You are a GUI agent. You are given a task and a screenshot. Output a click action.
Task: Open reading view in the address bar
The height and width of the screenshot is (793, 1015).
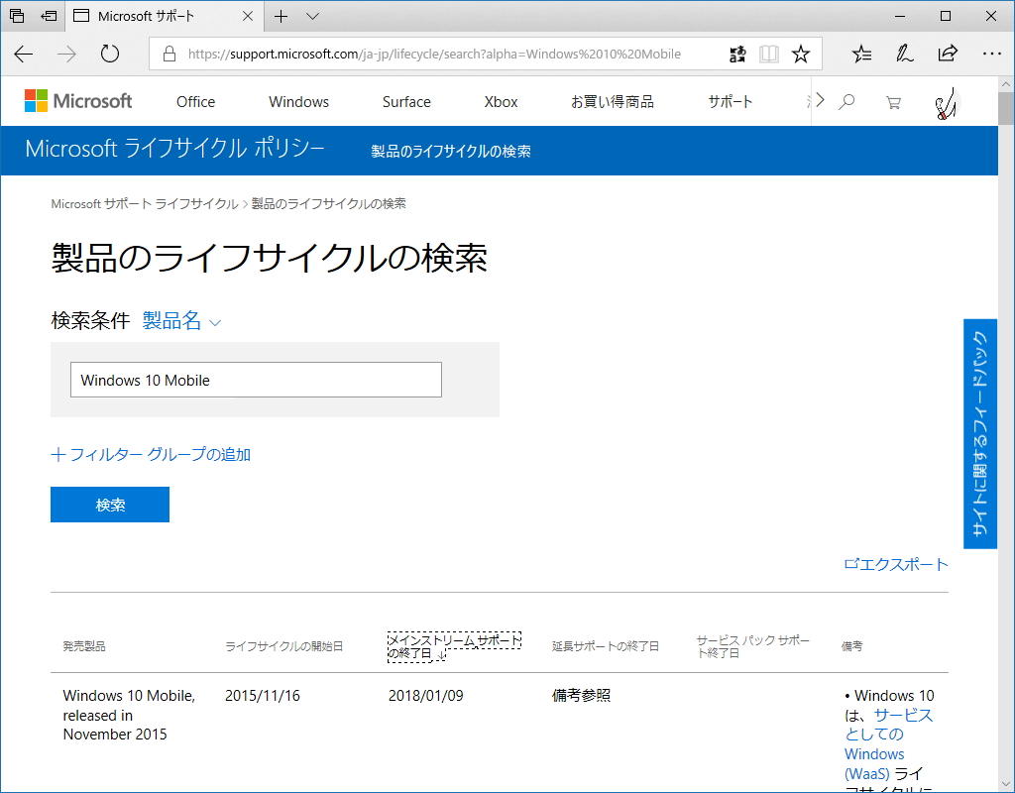[768, 54]
